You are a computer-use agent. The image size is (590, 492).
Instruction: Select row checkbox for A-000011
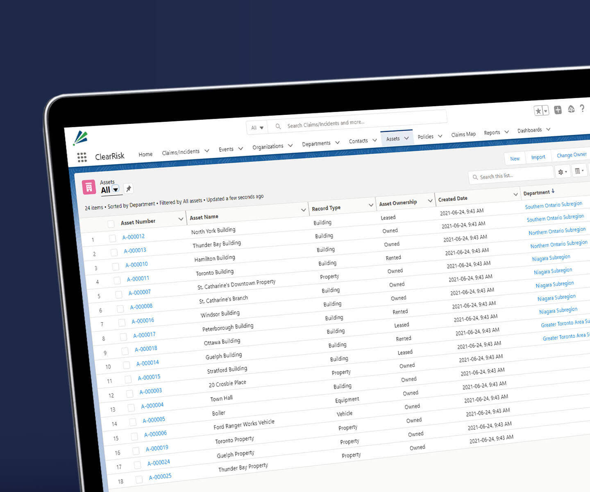(117, 280)
